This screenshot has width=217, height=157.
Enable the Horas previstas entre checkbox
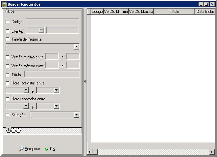pyautogui.click(x=8, y=83)
